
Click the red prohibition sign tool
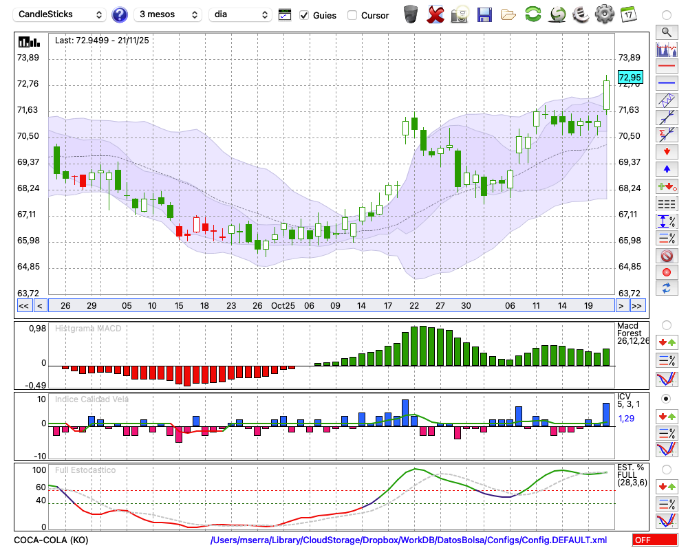(666, 256)
